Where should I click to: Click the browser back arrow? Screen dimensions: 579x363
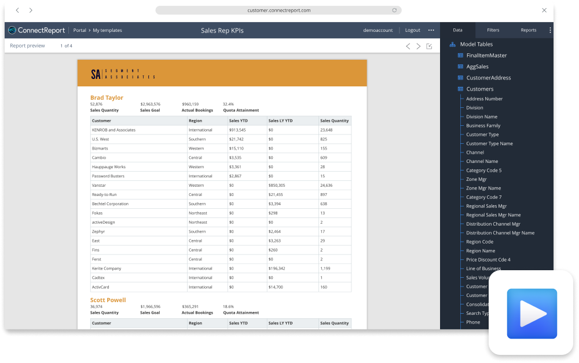pos(17,10)
